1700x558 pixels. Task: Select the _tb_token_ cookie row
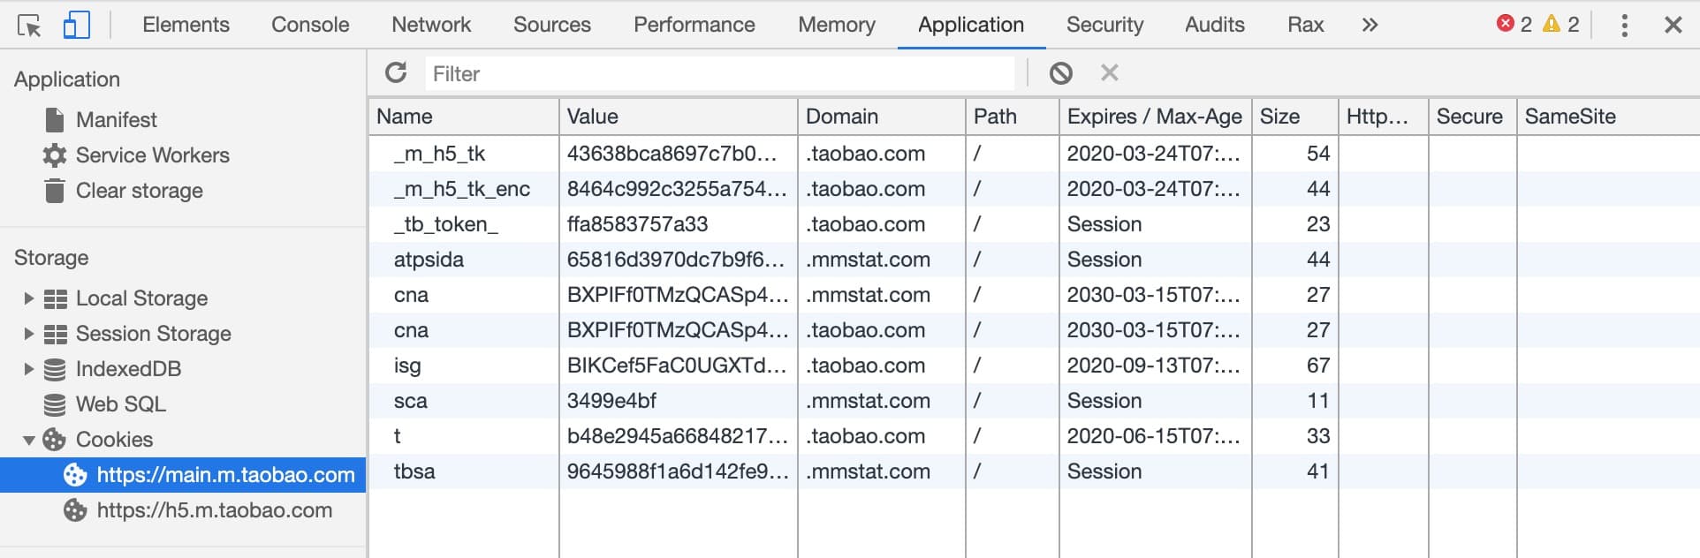point(445,224)
